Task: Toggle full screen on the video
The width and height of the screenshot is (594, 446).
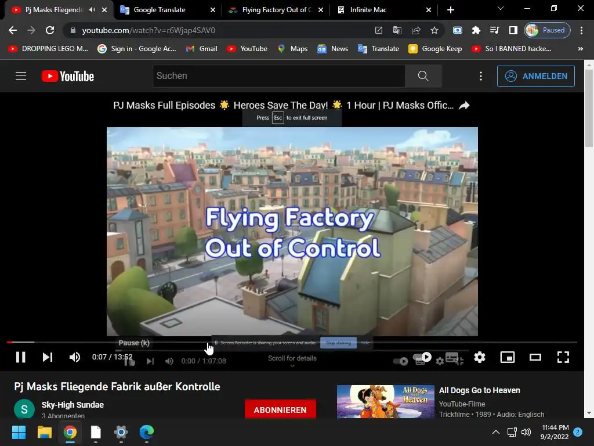Action: coord(563,357)
